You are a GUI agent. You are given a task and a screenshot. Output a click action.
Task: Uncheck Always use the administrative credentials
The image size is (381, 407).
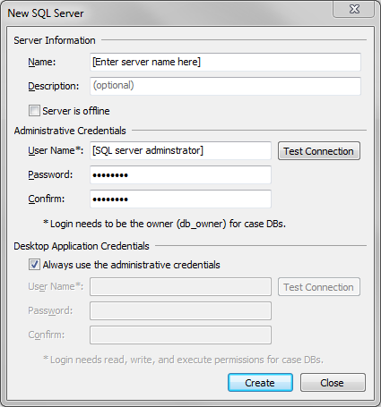(34, 265)
